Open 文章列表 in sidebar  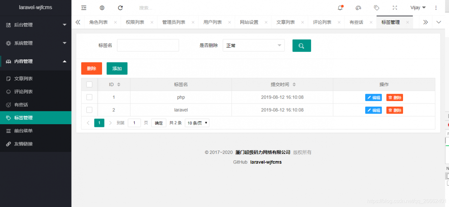pos(35,79)
